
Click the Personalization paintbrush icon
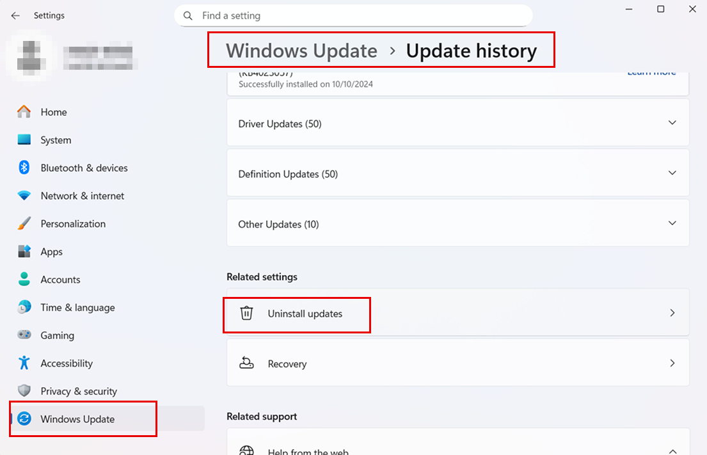pos(24,224)
